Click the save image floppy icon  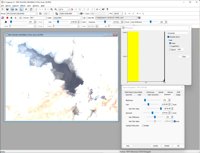coord(7,10)
